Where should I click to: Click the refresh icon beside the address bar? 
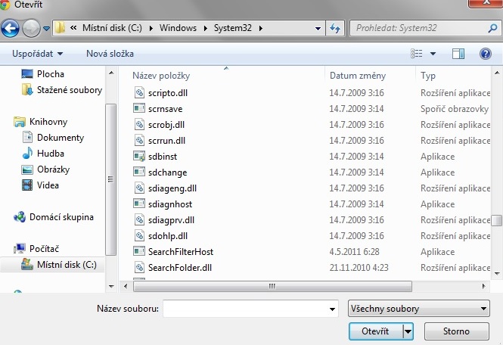(335, 29)
